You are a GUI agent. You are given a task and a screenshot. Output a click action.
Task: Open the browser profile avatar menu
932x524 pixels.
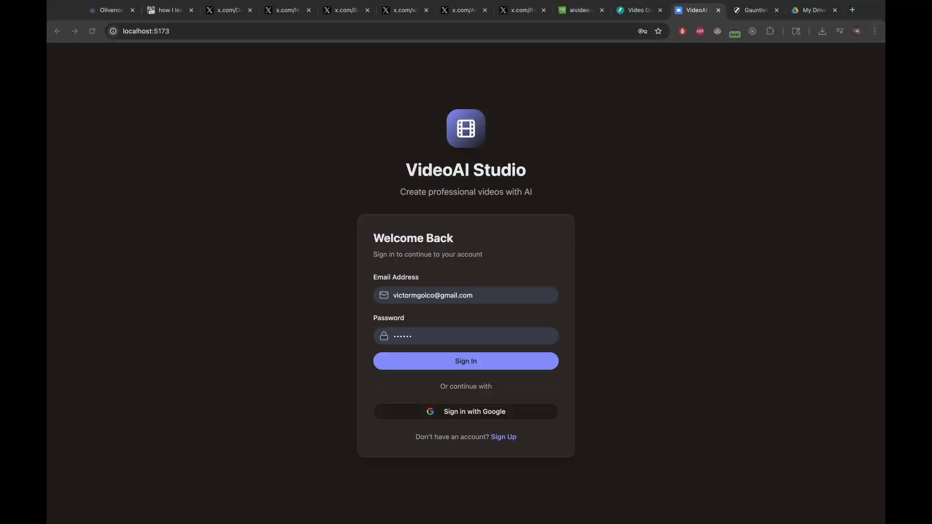[857, 31]
